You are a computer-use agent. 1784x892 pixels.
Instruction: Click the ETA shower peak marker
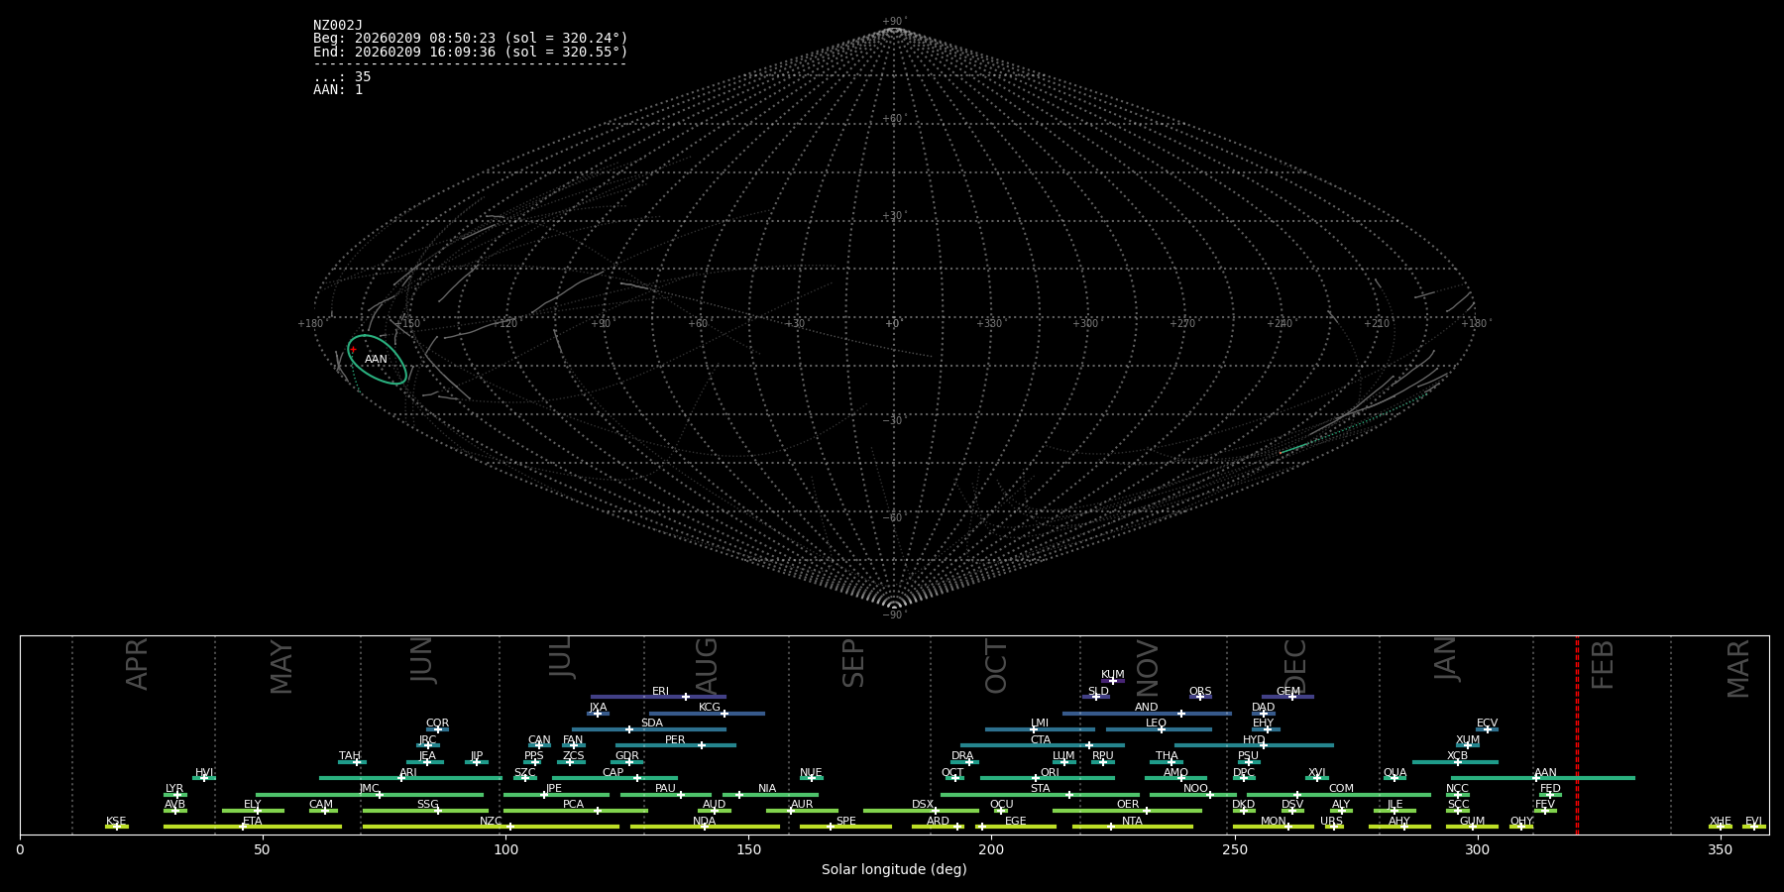242,827
